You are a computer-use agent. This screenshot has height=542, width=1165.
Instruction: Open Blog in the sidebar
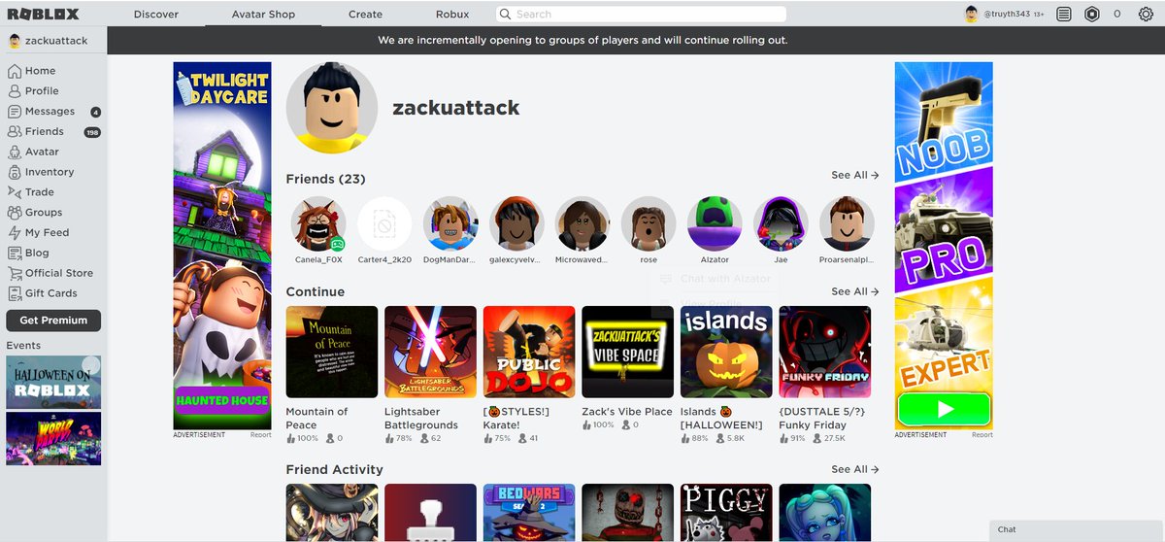tap(28, 254)
